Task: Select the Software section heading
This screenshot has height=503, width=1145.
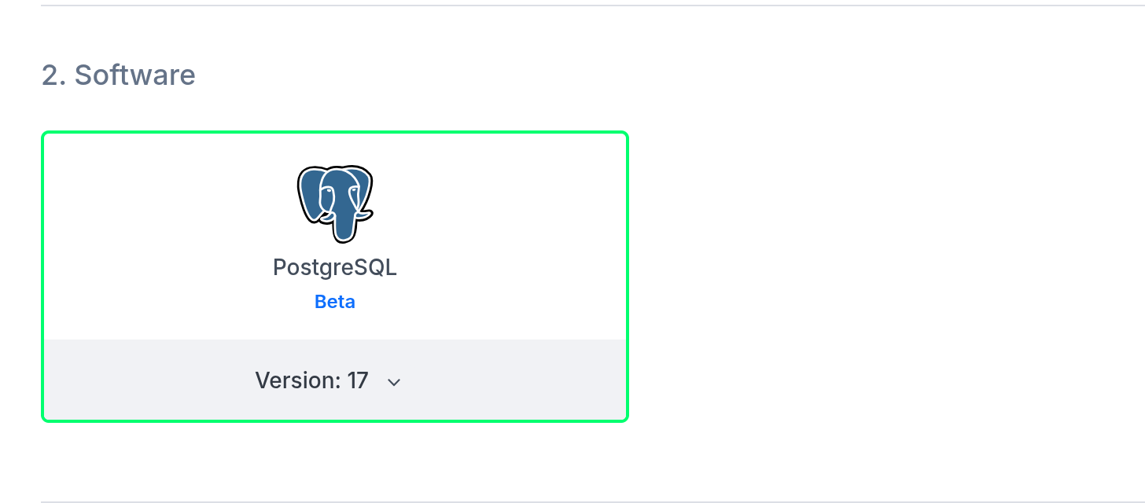Action: pos(118,75)
